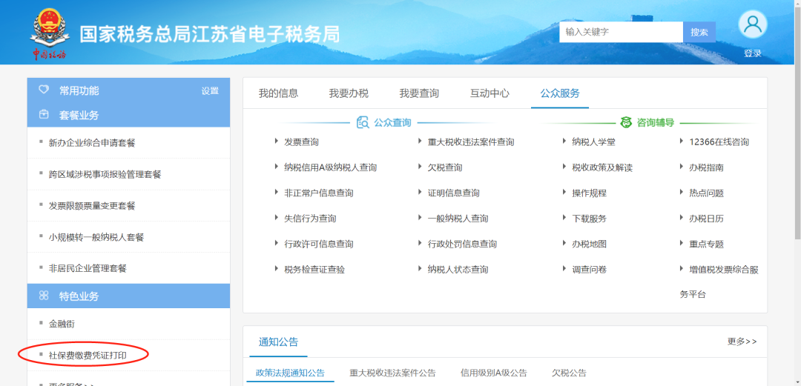The width and height of the screenshot is (801, 386).
Task: Click the box icon beside 套餐业务
Action: pos(44,115)
